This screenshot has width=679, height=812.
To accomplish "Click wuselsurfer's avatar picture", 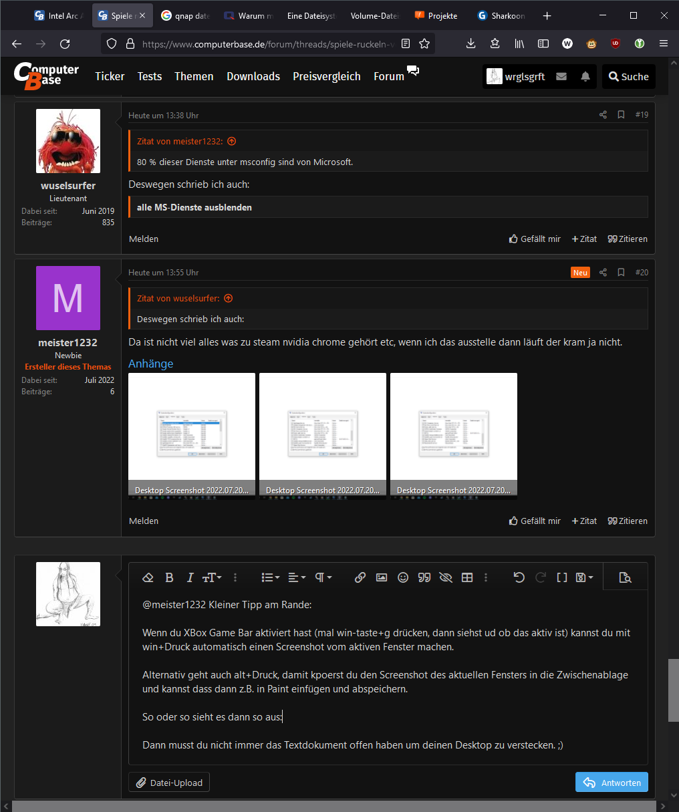I will [x=68, y=141].
